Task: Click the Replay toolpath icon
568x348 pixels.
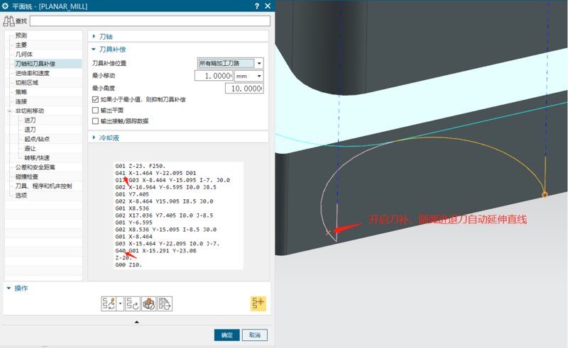Action: [x=133, y=303]
